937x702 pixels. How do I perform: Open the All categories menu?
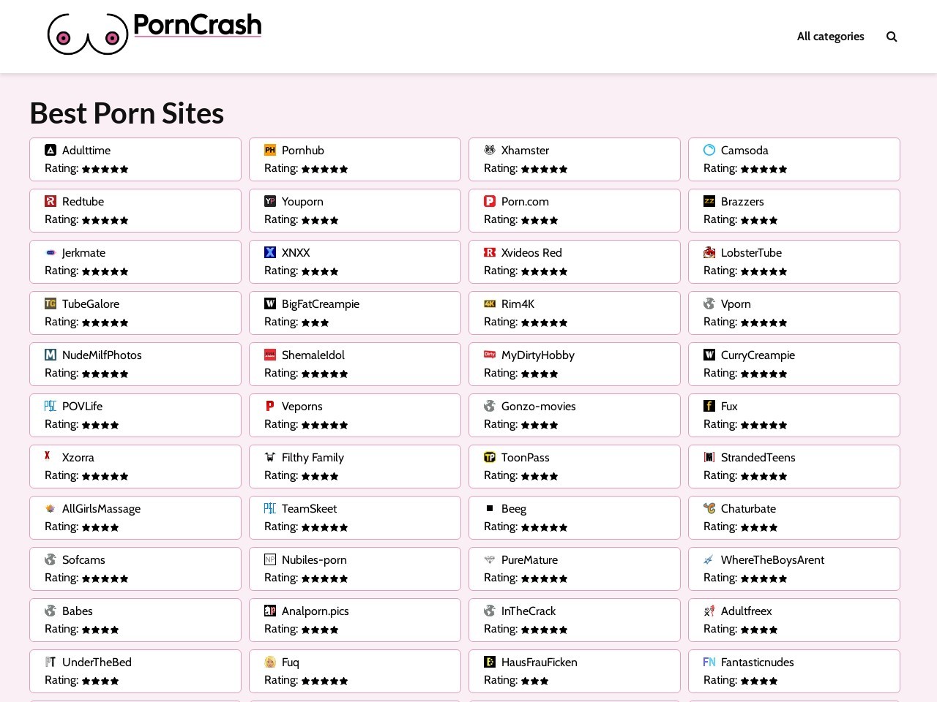pos(830,37)
